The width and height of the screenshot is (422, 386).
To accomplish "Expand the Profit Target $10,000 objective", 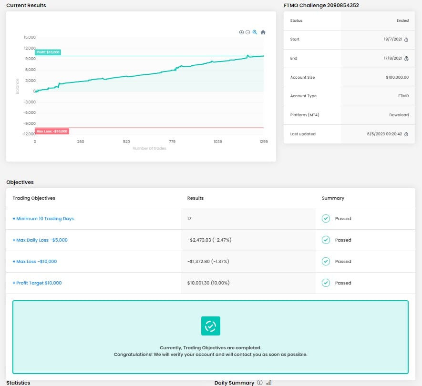I will [x=37, y=283].
